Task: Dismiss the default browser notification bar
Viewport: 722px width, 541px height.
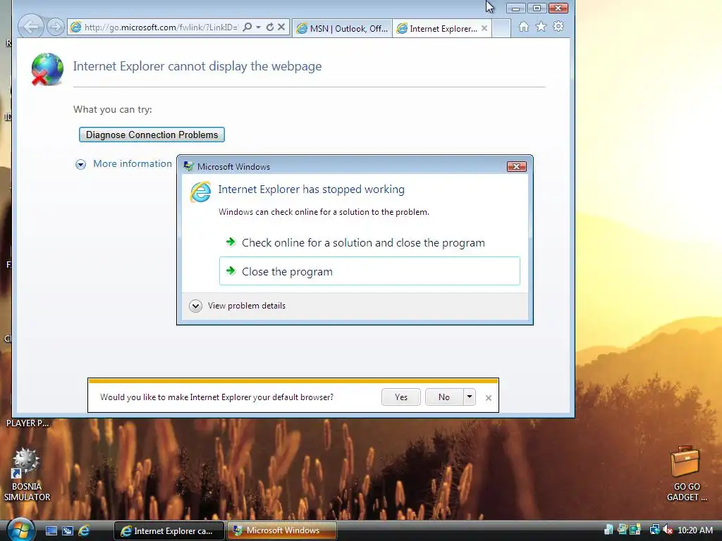Action: pos(489,397)
